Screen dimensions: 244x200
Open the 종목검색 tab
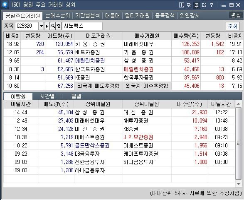[x=165, y=16]
